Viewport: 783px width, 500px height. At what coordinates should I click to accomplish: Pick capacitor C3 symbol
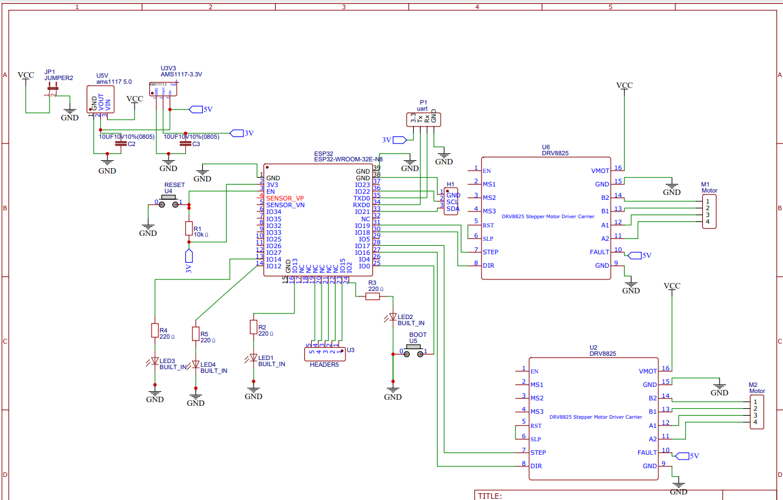186,144
